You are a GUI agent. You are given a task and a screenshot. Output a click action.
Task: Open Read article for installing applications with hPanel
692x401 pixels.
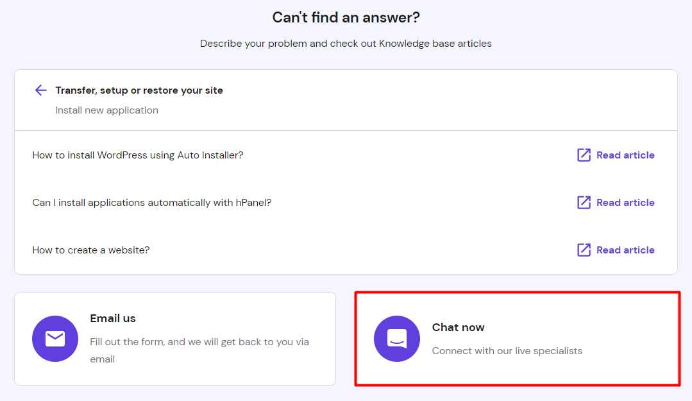pos(625,202)
